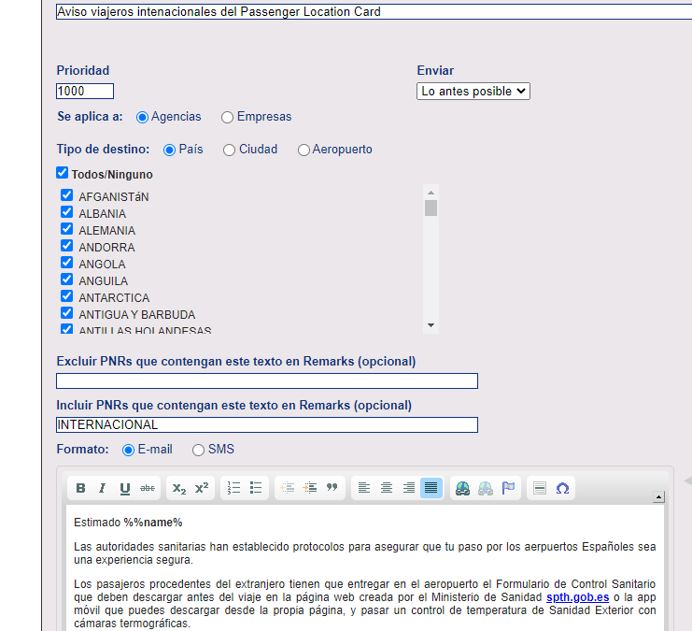Insert a numbered list

click(234, 488)
